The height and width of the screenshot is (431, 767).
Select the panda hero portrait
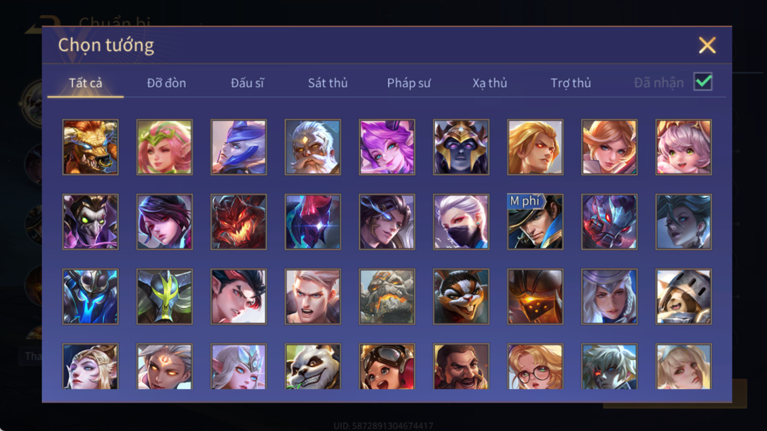(x=313, y=367)
